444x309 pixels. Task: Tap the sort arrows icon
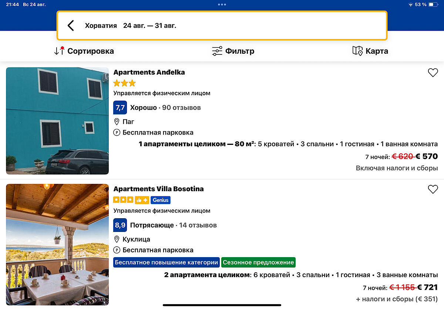coord(59,51)
